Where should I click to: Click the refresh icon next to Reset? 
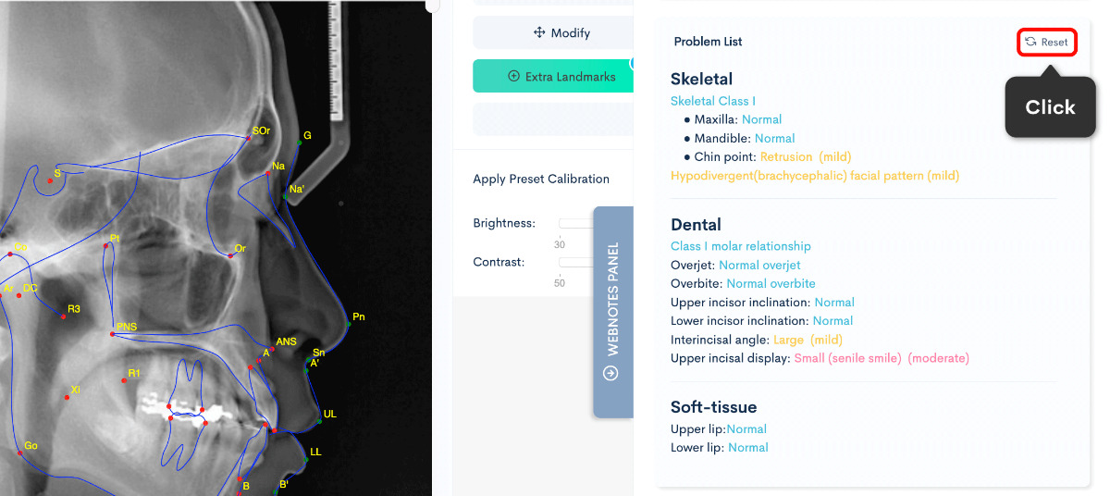click(x=1030, y=43)
